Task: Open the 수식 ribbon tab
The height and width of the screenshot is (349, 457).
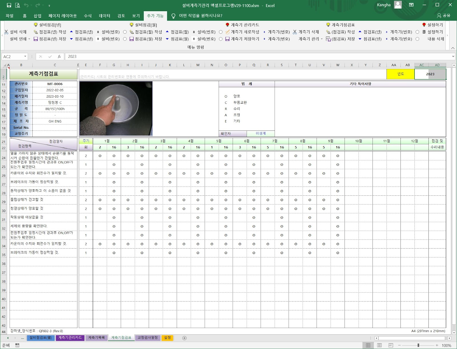Action: click(x=88, y=16)
